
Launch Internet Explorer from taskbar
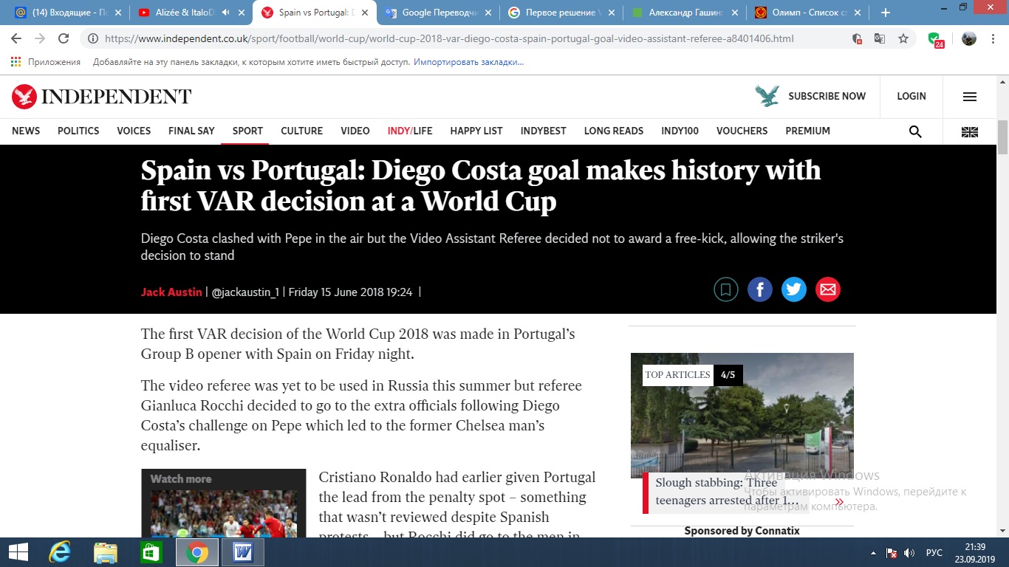click(x=59, y=552)
